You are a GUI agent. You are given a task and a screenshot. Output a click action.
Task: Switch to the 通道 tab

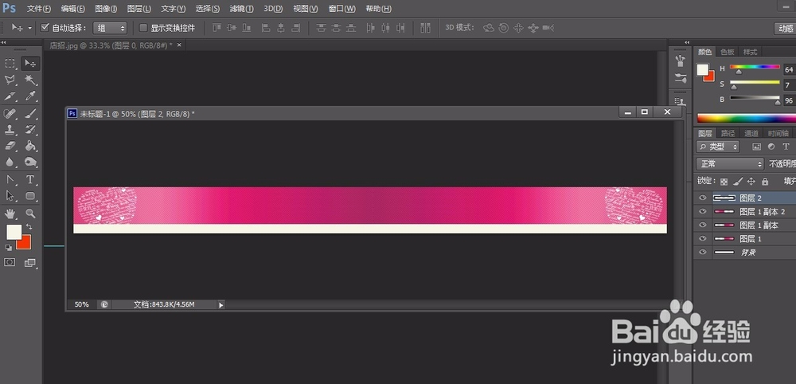(751, 133)
